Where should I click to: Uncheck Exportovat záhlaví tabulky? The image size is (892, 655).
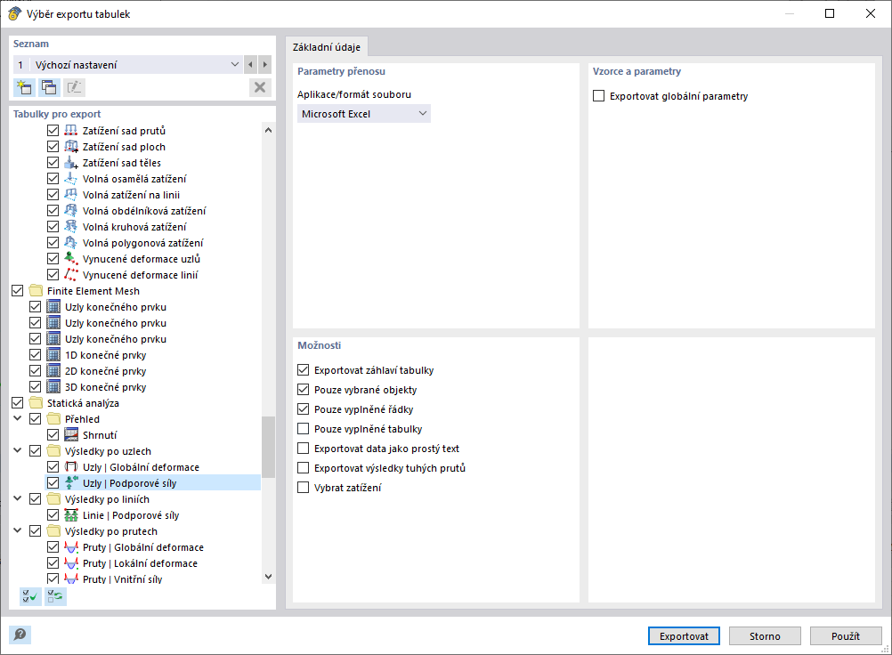[304, 370]
